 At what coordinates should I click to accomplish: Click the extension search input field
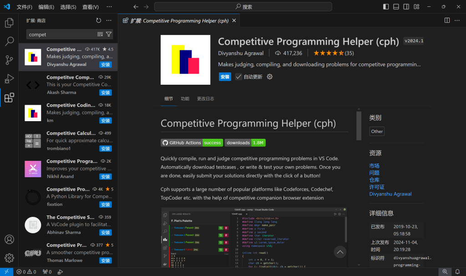pyautogui.click(x=61, y=34)
